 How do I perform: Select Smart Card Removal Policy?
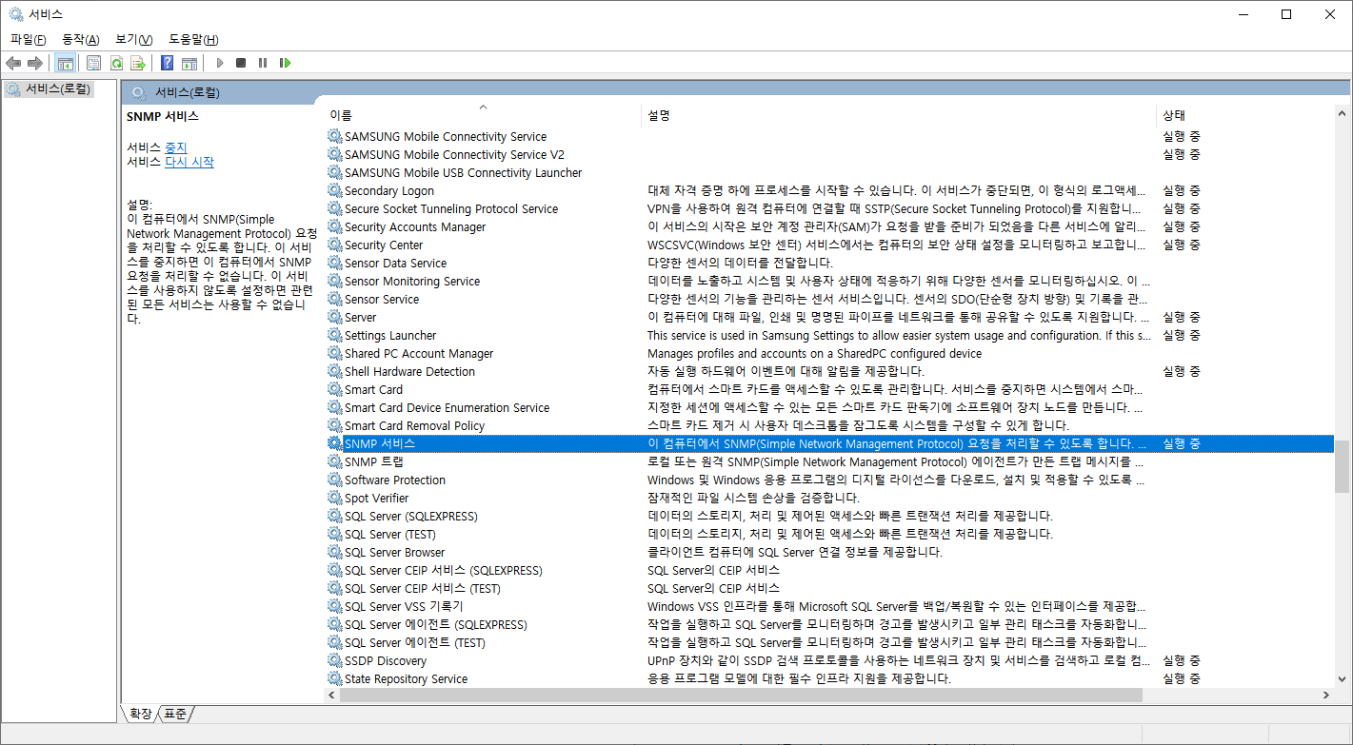[x=414, y=425]
